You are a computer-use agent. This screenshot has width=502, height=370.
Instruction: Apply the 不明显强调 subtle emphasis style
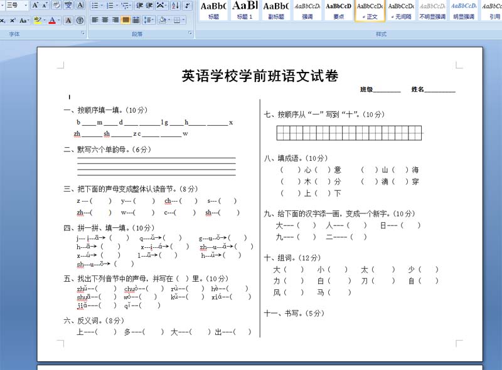pos(432,11)
